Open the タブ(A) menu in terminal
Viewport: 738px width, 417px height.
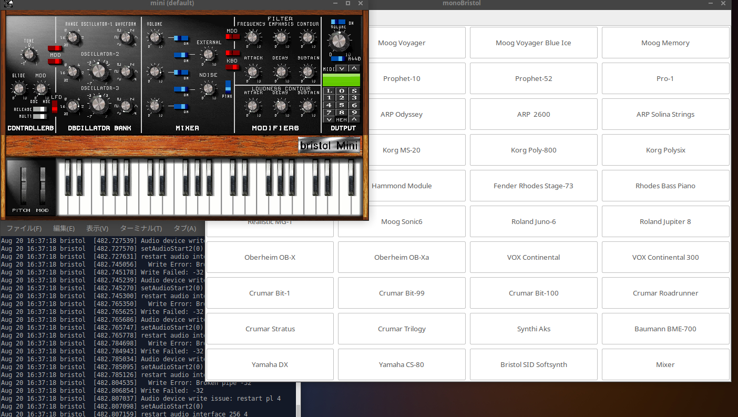184,228
